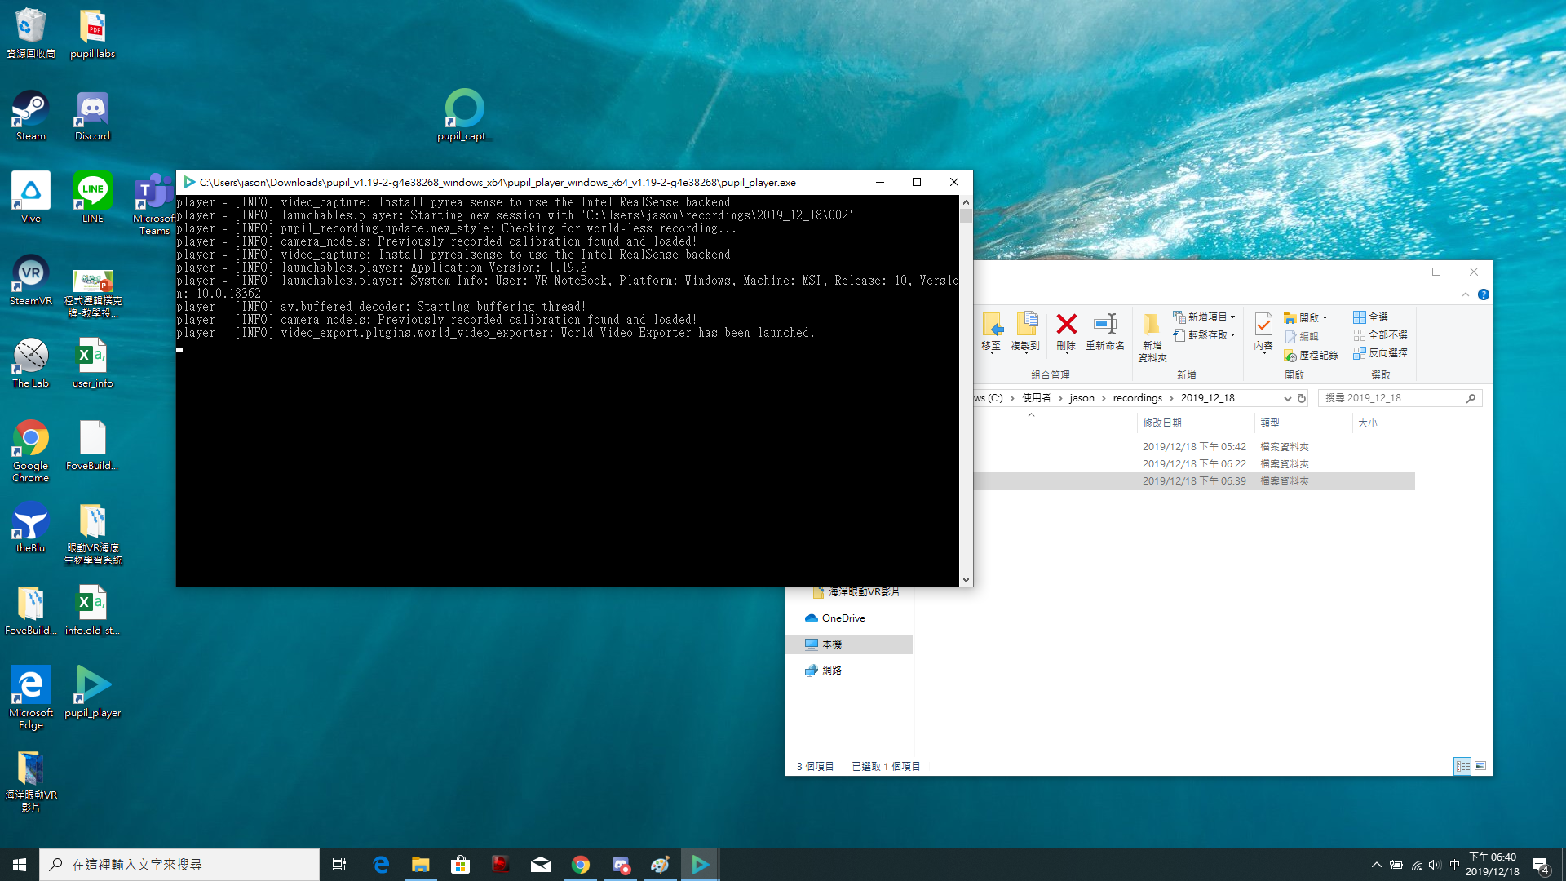
Task: Click the 'recordings' breadcrumb in address bar
Action: coord(1137,398)
